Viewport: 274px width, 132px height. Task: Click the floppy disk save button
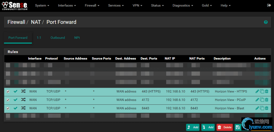[238, 127]
